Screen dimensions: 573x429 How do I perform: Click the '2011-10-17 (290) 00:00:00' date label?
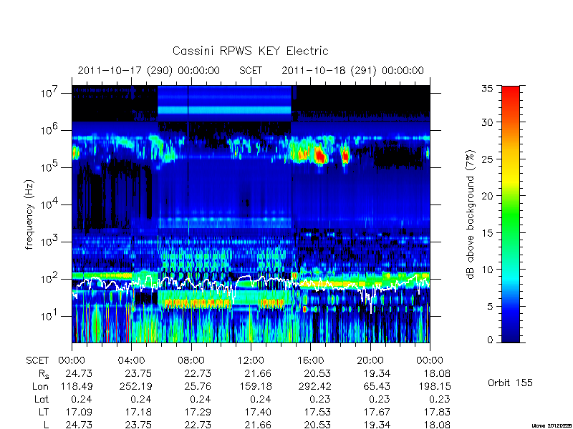(x=149, y=70)
